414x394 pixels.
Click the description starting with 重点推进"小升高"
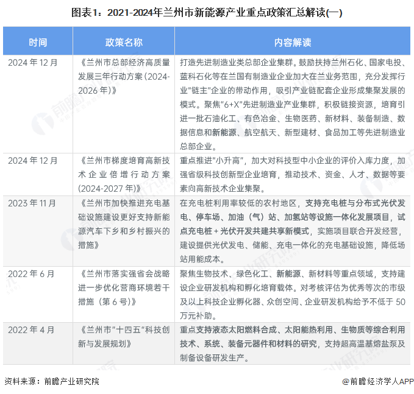292,174
